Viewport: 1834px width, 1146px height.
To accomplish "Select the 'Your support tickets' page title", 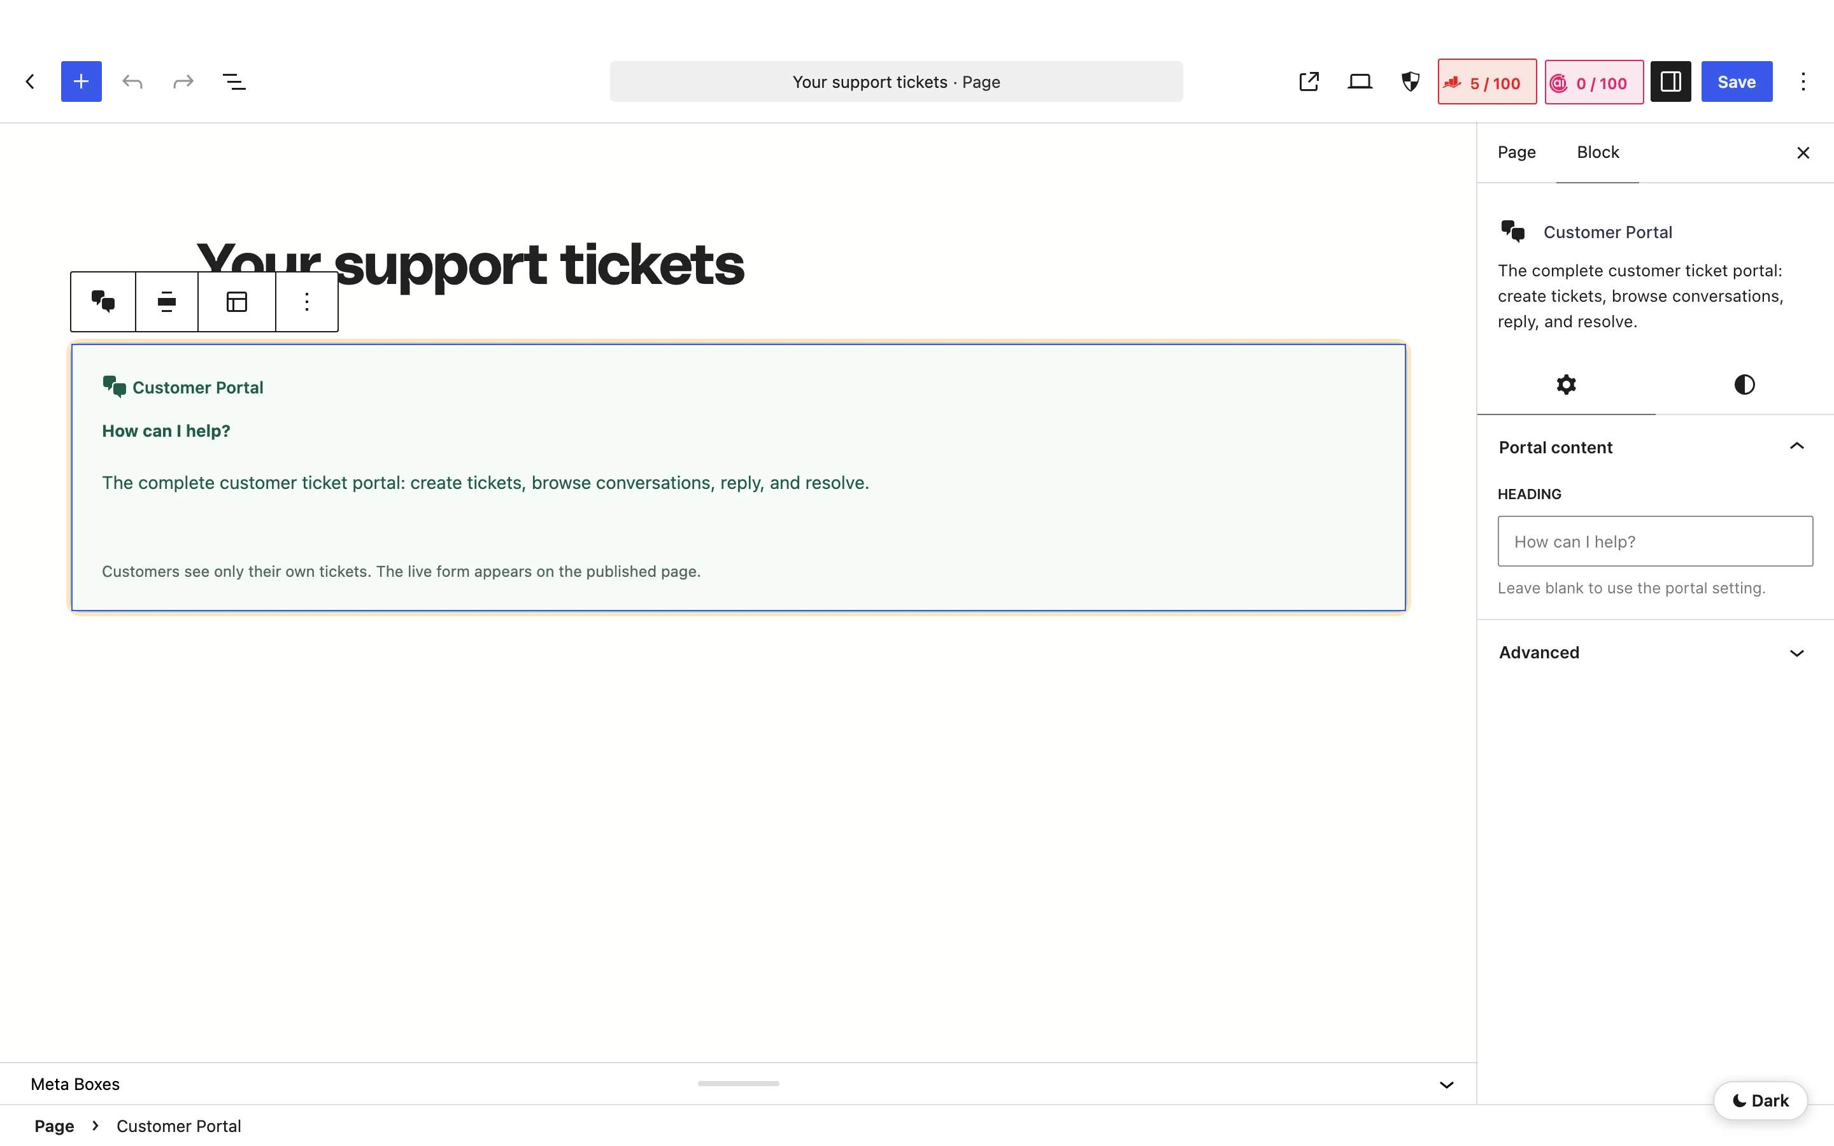I will [x=470, y=265].
